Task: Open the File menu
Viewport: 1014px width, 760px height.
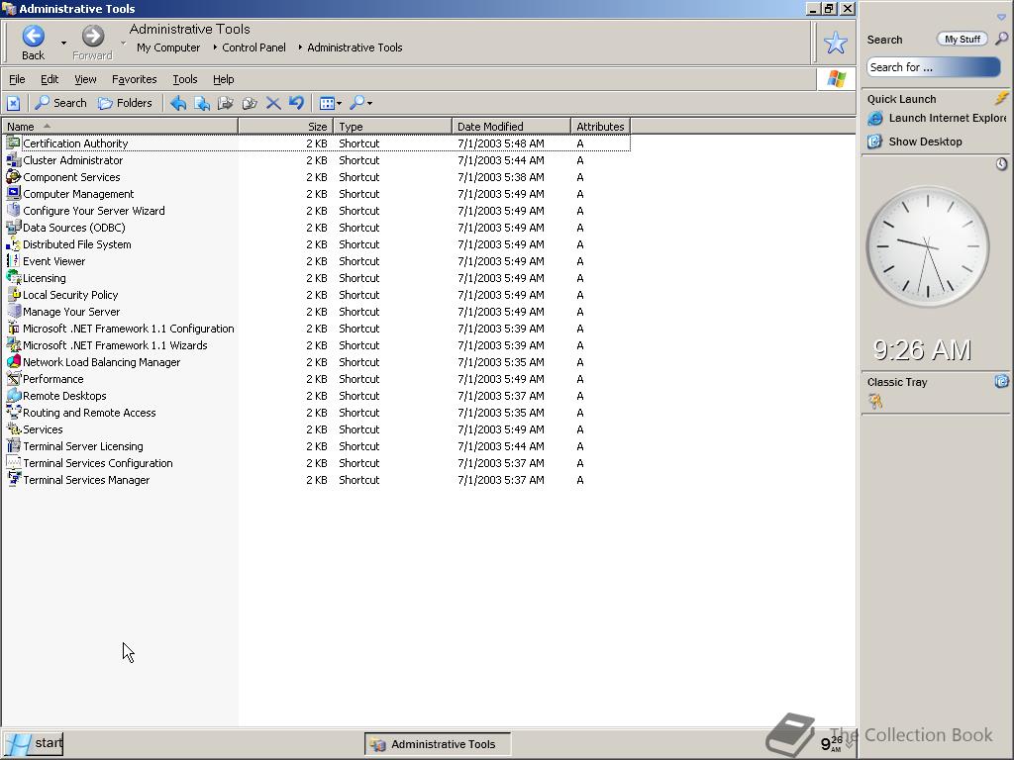Action: tap(17, 79)
